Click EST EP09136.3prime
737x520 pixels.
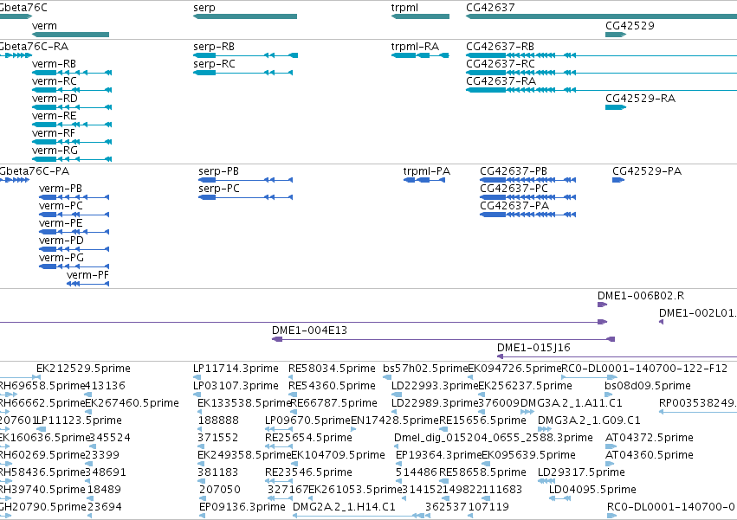[x=242, y=507]
